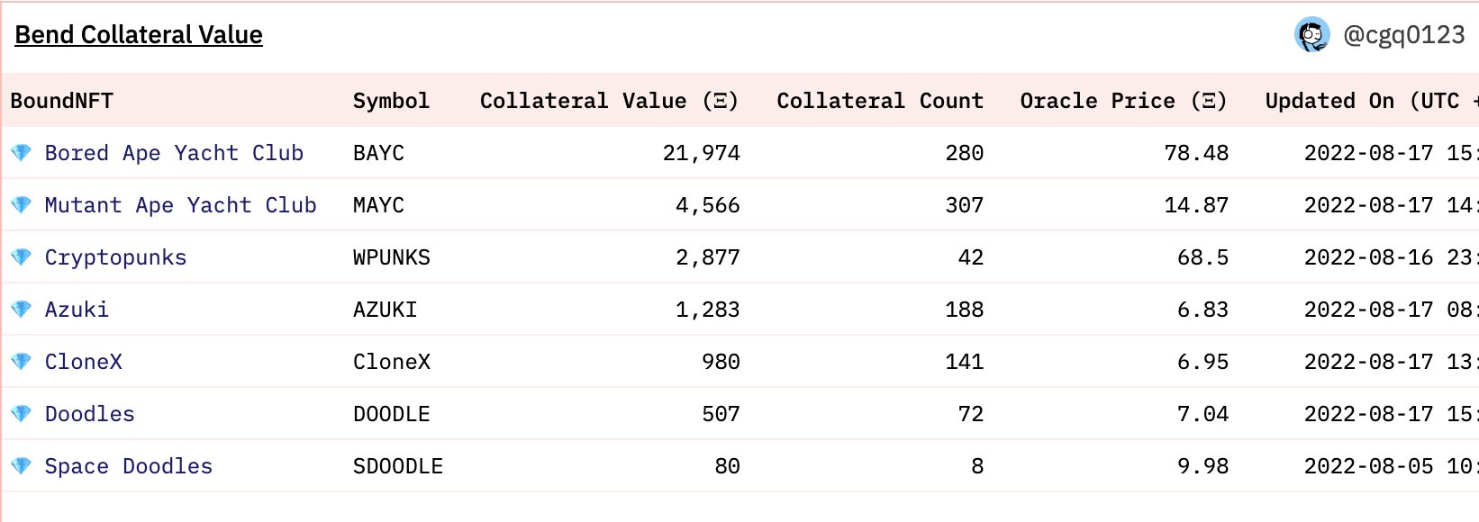
Task: Sort by the Oracle Price column header
Action: coord(1122,101)
